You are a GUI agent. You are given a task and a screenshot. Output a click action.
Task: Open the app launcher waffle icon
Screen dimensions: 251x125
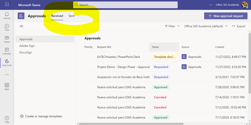[x=7, y=5]
